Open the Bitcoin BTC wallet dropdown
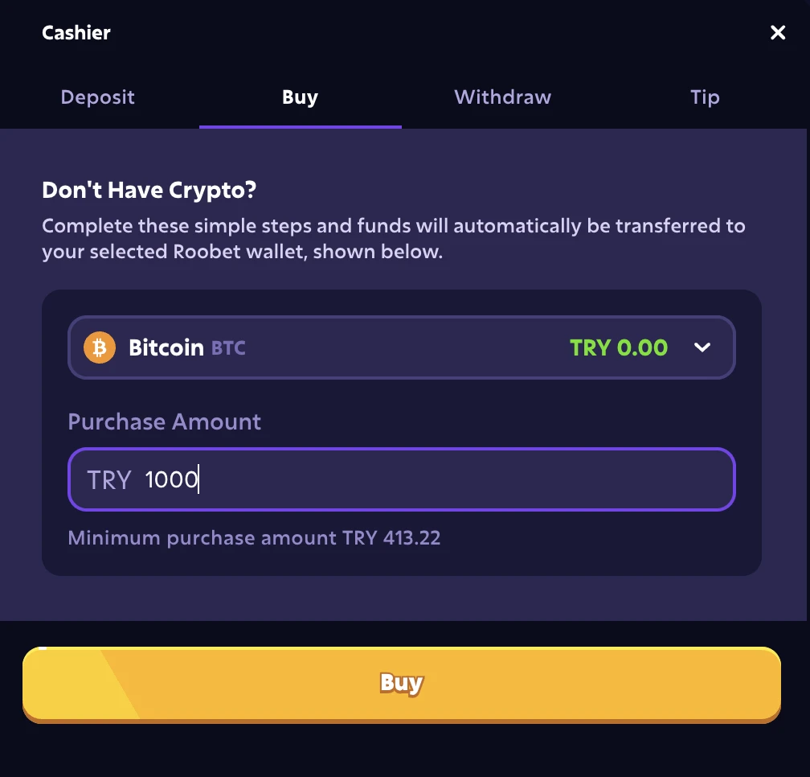 [402, 347]
